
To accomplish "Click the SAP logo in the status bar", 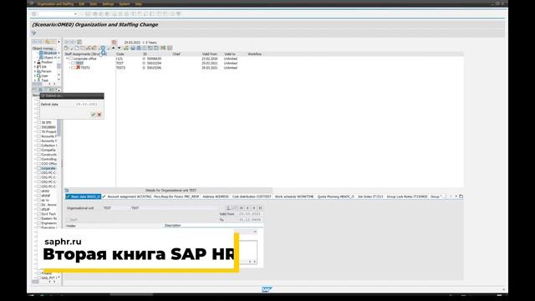I will tap(267, 289).
